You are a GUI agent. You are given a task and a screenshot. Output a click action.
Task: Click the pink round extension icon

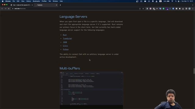(x=151, y=9)
